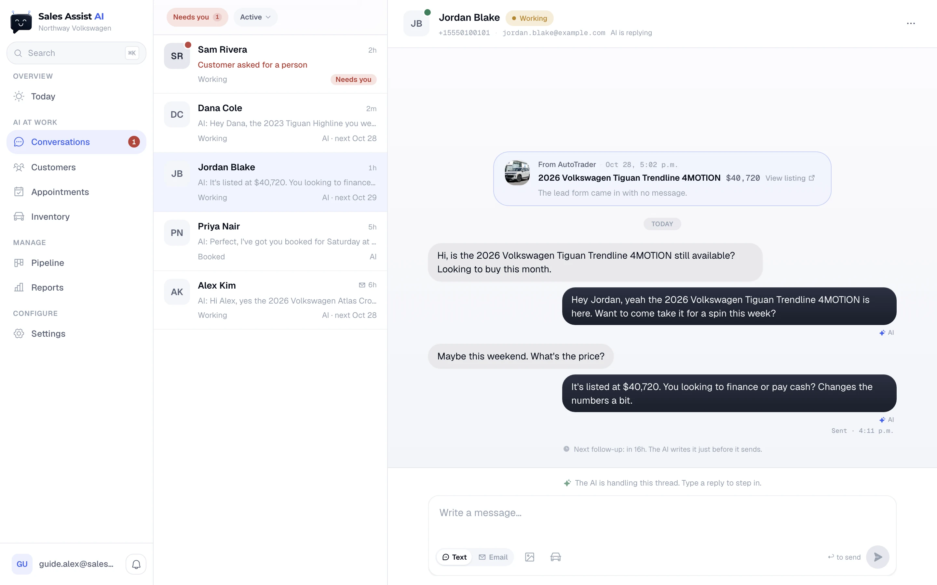Open Pipeline view
This screenshot has width=937, height=585.
(x=76, y=263)
